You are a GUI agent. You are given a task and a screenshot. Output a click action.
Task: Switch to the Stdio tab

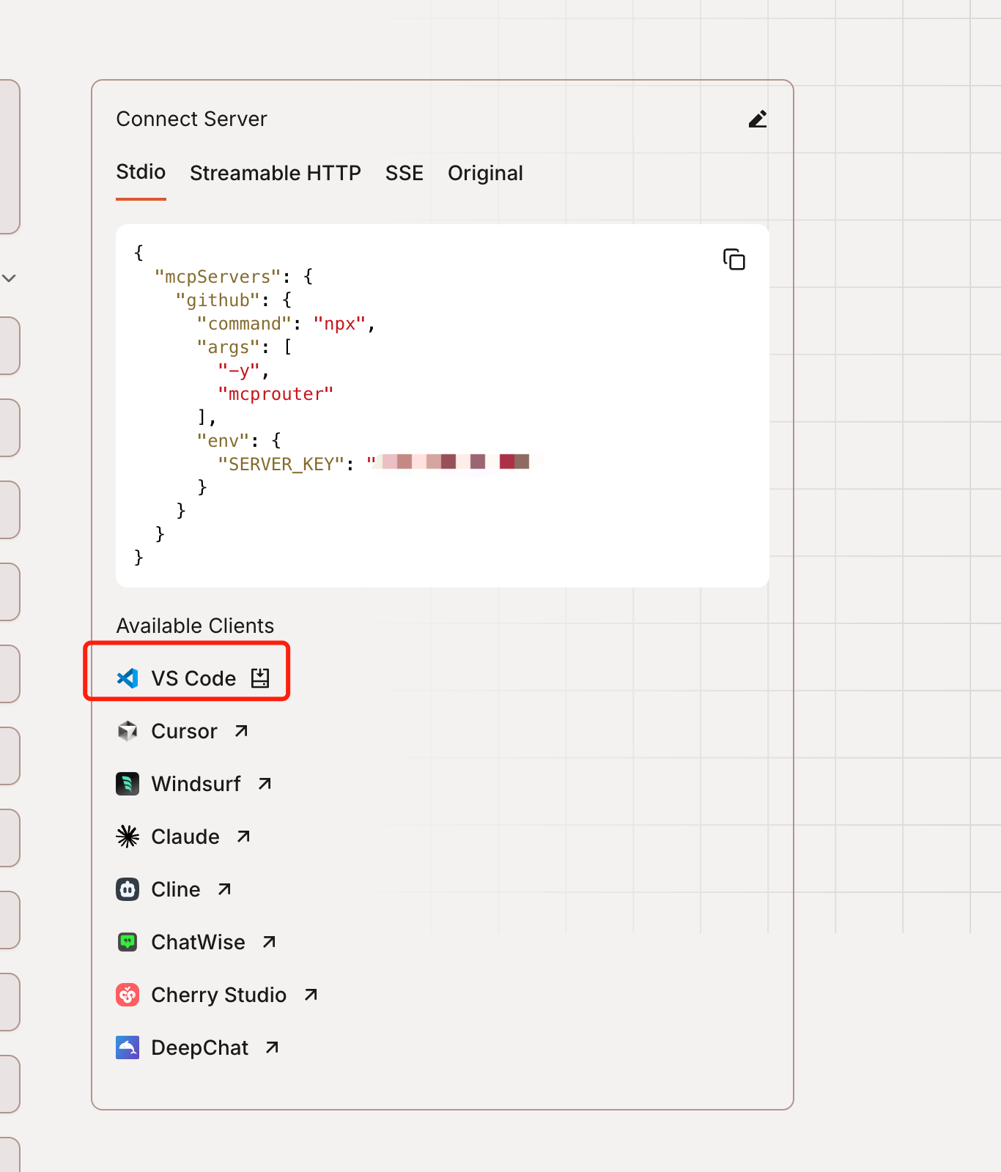tap(141, 172)
